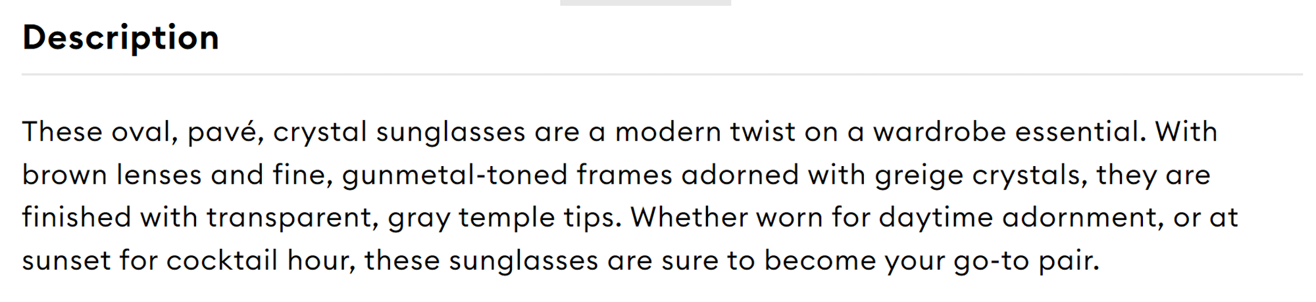Click the word "crystals," in the second line
The image size is (1316, 302).
point(1030,176)
